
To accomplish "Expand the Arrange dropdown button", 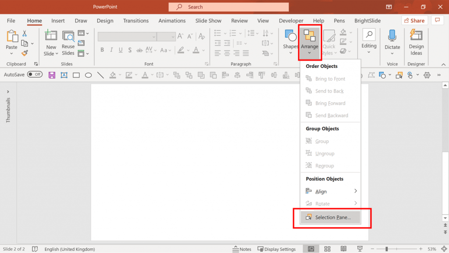I will [310, 43].
